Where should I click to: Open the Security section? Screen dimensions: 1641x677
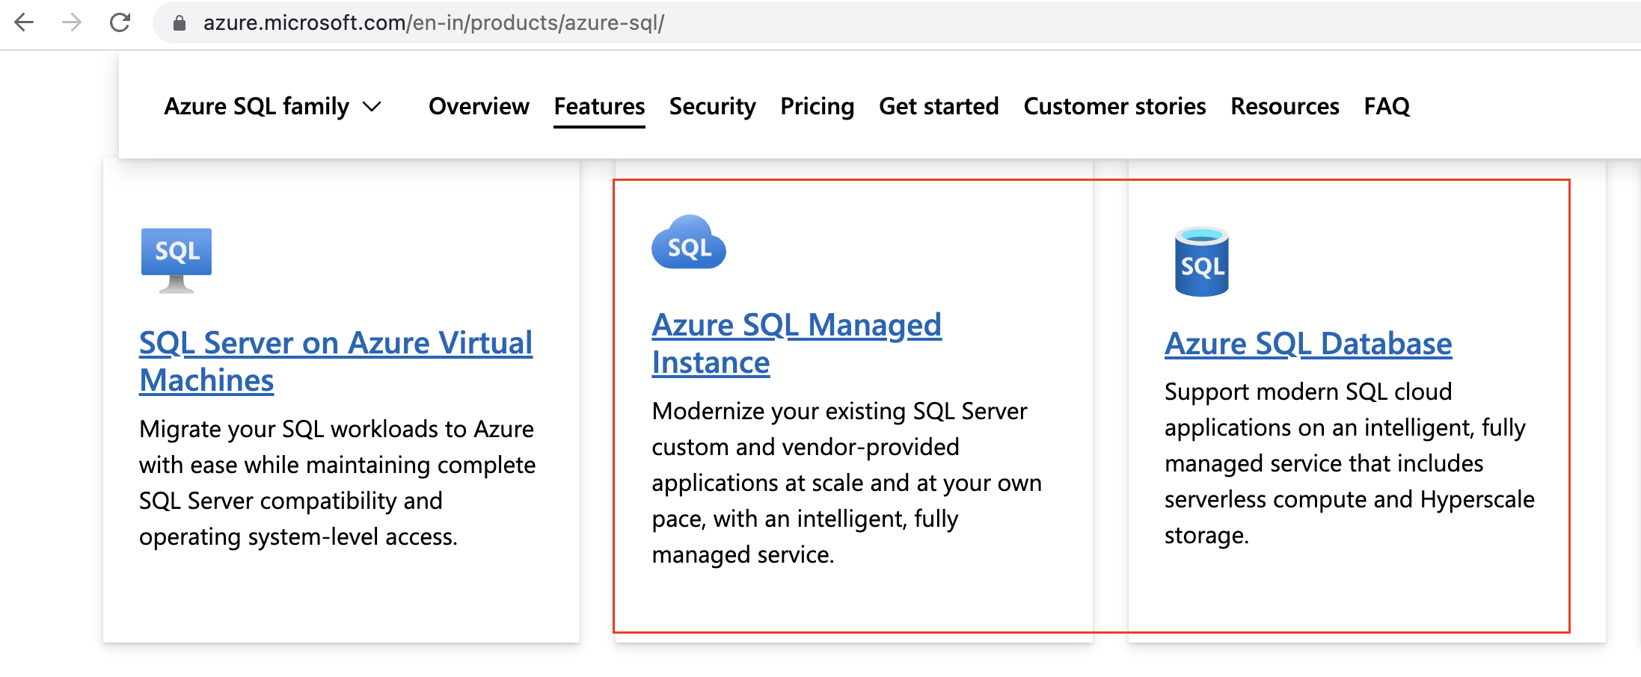pos(712,107)
